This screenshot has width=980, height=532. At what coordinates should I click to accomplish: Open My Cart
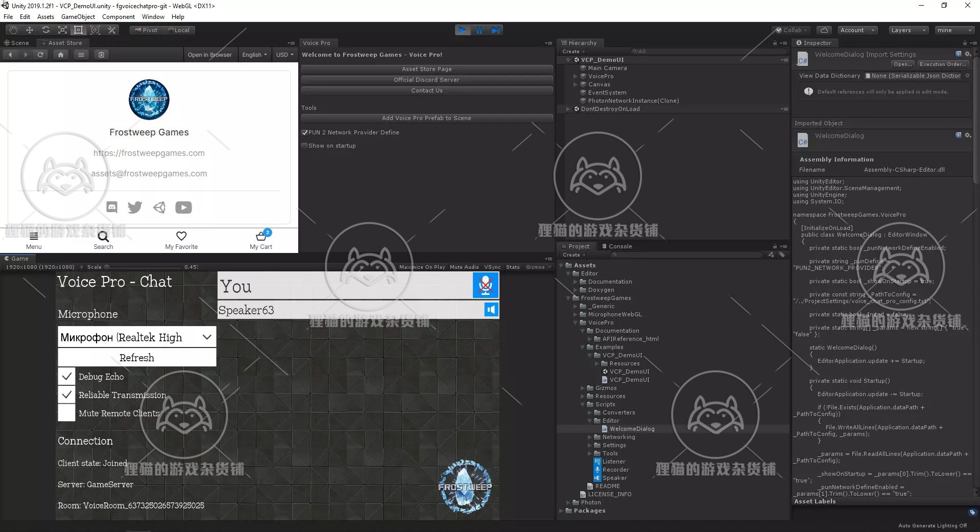point(261,240)
